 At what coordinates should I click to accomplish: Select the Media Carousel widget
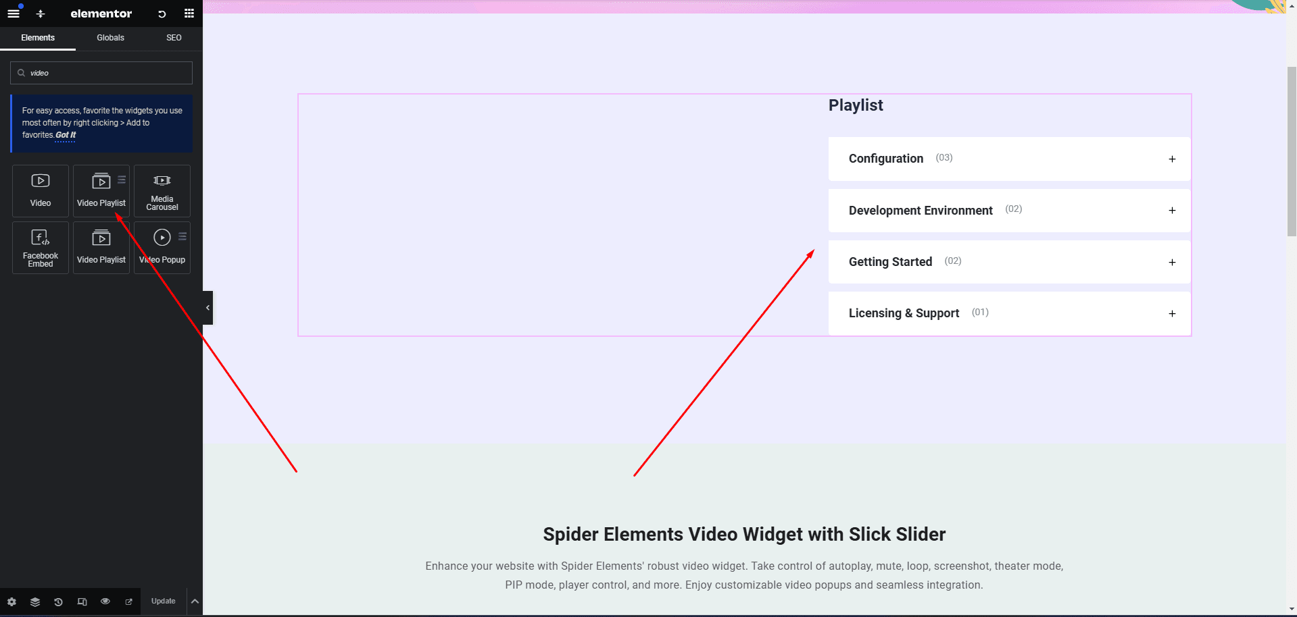coord(162,191)
